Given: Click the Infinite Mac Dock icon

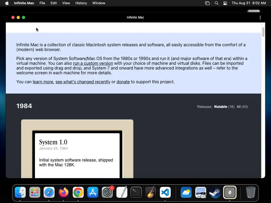Looking at the screenshot, I should point(230,192).
